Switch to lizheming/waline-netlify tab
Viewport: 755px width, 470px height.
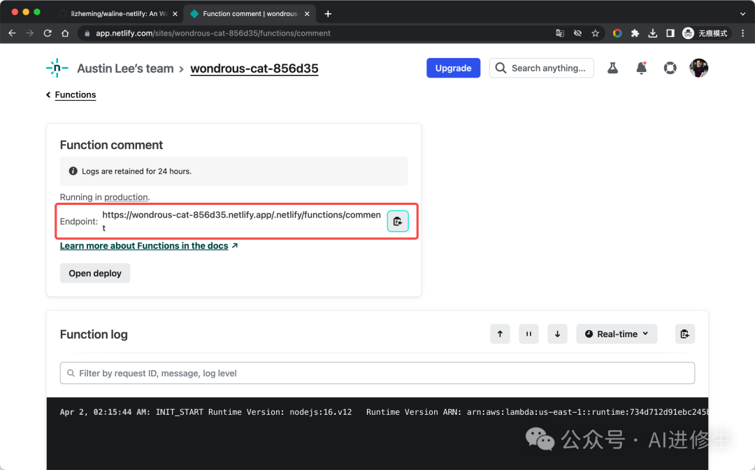tap(118, 14)
